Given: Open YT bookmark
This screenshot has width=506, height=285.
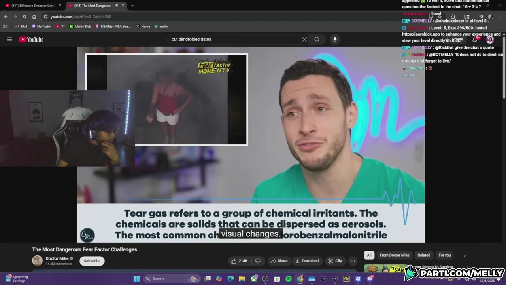Looking at the screenshot, I should pyautogui.click(x=60, y=27).
